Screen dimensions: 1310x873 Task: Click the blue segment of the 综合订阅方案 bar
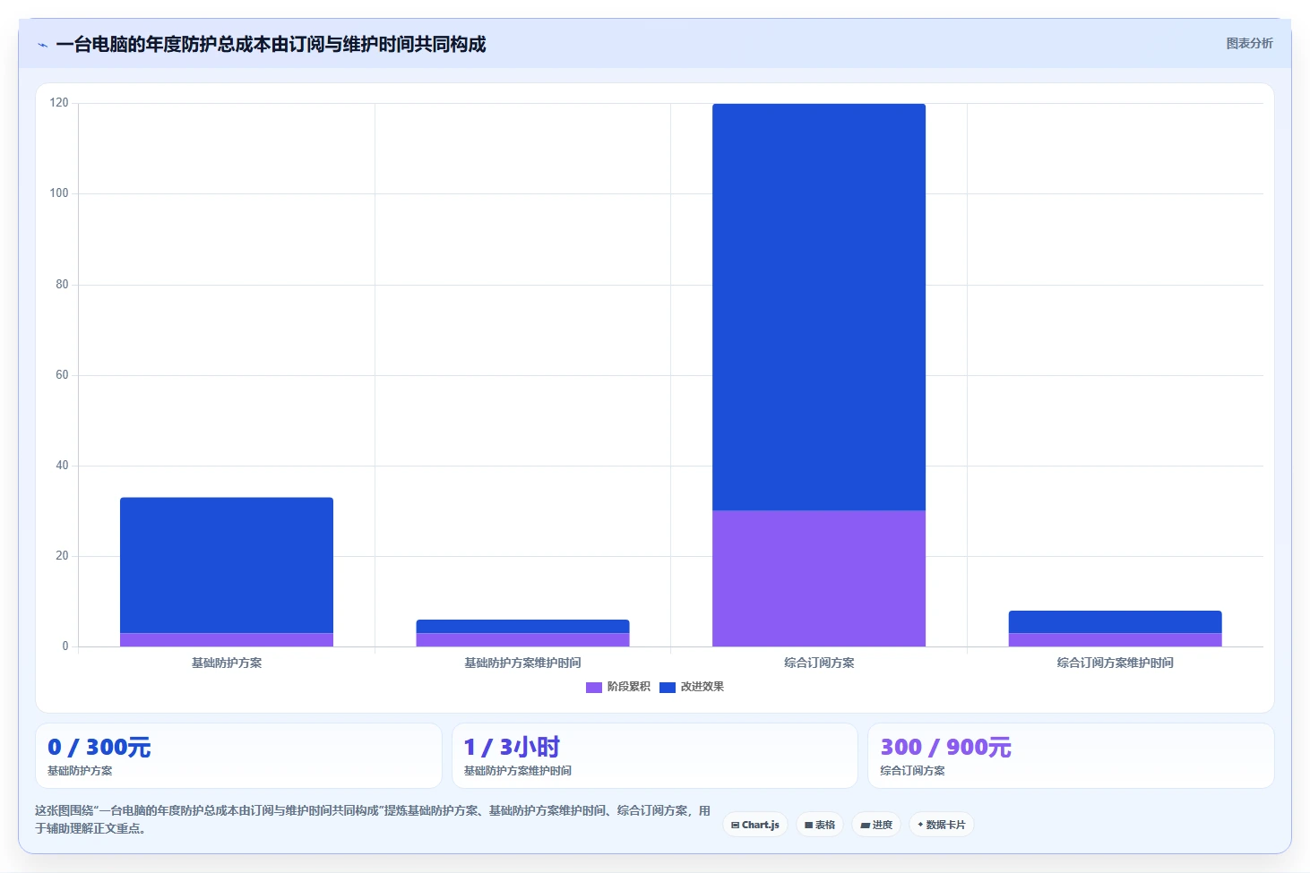click(x=819, y=307)
